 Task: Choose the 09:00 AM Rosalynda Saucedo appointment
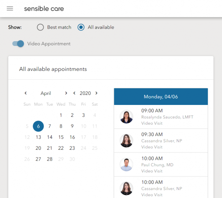[x=161, y=117]
